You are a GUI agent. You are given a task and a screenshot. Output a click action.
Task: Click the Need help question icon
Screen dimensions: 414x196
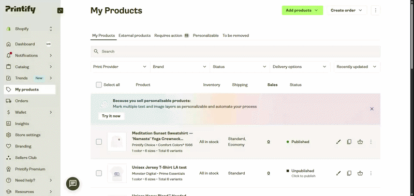click(8, 180)
